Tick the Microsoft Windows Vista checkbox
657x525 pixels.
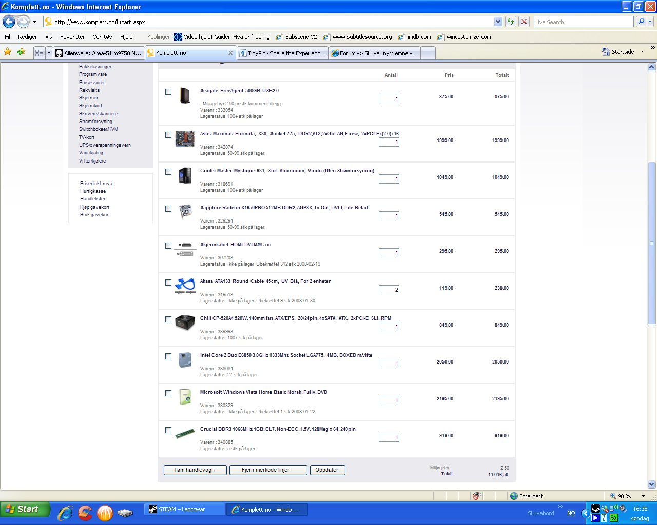[x=168, y=393]
